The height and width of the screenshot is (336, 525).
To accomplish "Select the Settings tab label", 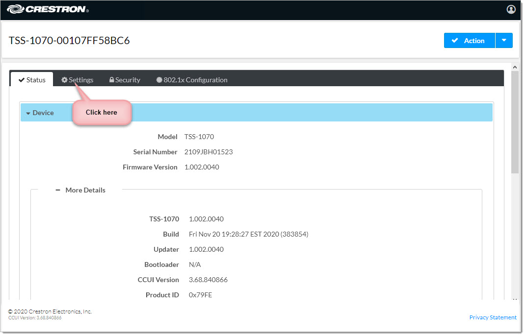I will pyautogui.click(x=81, y=80).
